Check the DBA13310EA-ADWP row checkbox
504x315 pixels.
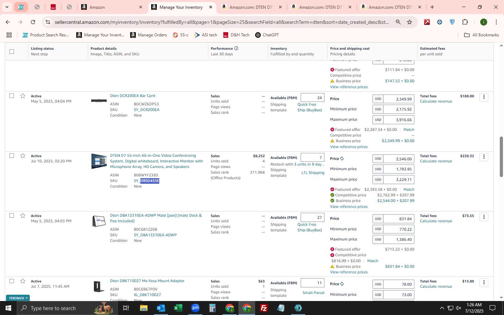click(12, 215)
